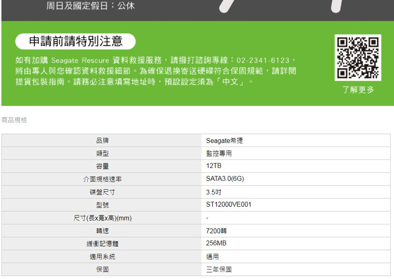The width and height of the screenshot is (394, 279).
Task: Click the 提貨包裝指南 text in notice
Action: 40,82
